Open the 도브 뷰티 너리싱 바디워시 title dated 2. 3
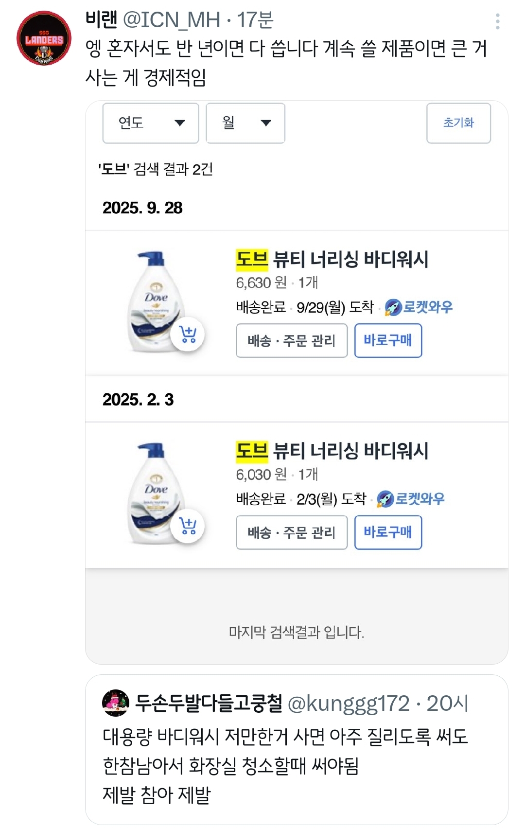This screenshot has width=525, height=828. pos(332,451)
